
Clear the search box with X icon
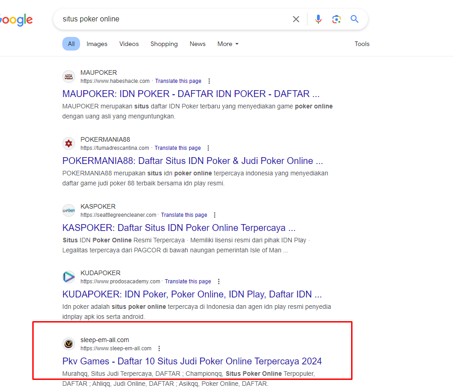[x=296, y=19]
